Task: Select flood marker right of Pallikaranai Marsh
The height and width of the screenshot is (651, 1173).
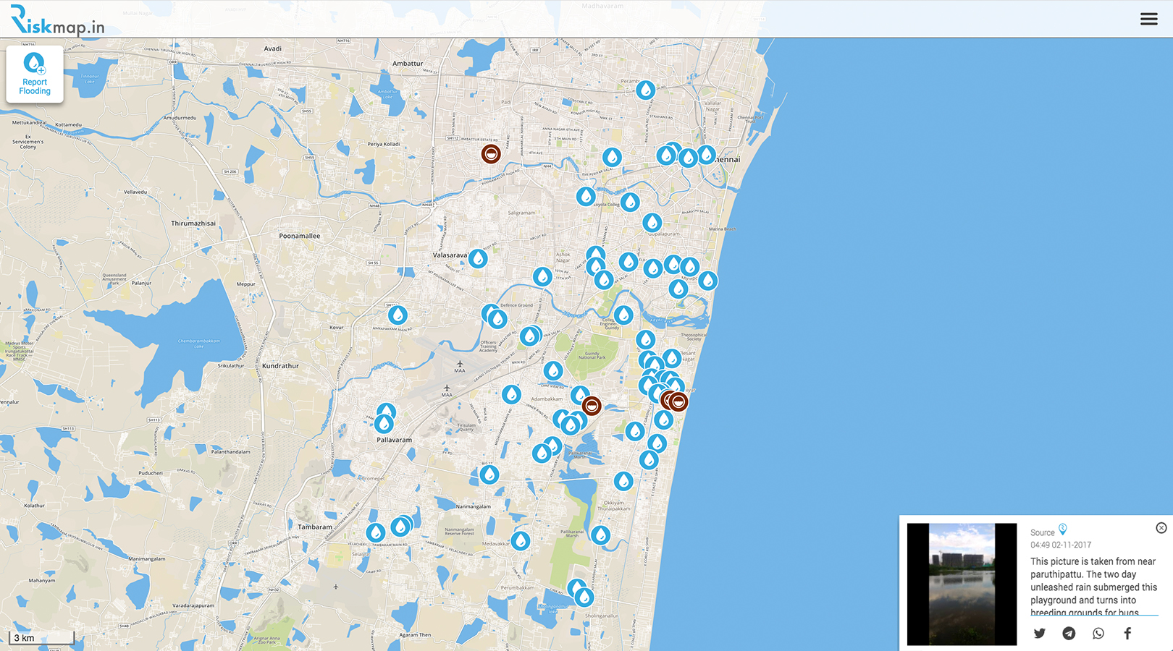Action: (600, 535)
